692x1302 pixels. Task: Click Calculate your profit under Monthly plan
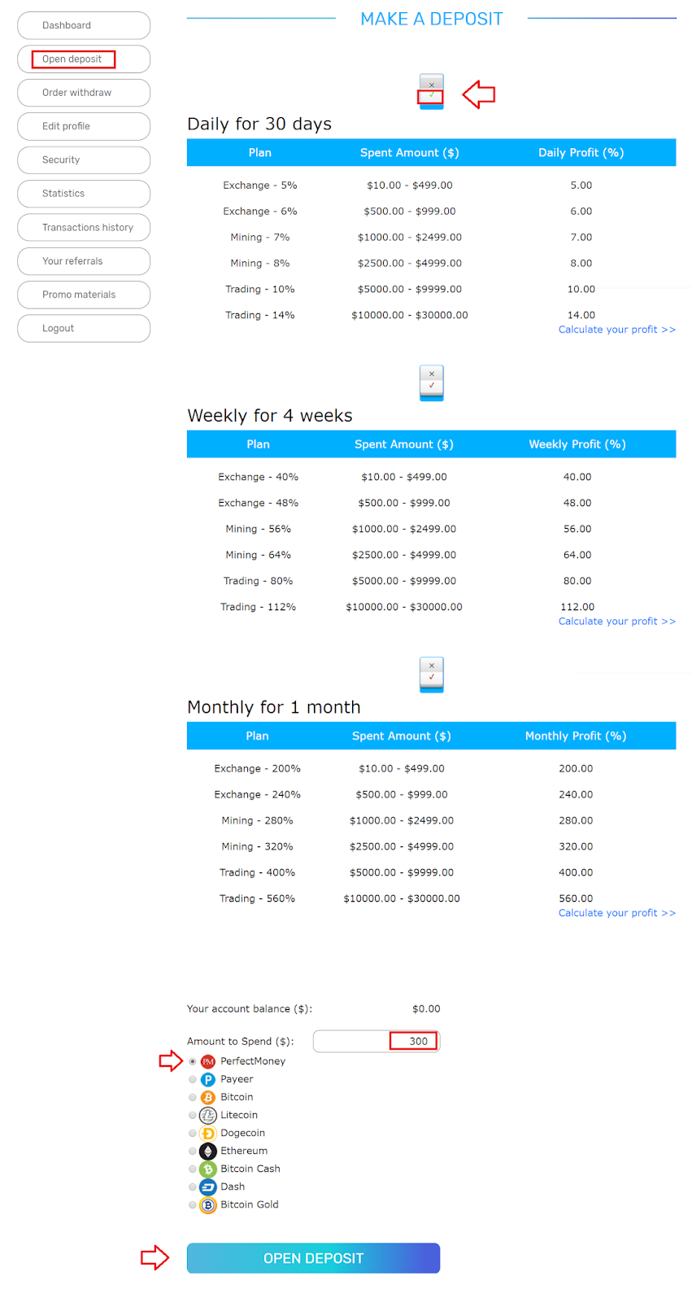[x=616, y=913]
